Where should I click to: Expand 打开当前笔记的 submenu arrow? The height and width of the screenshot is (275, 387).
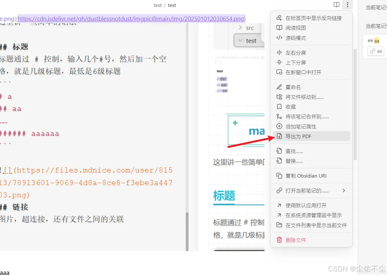pyautogui.click(x=344, y=190)
